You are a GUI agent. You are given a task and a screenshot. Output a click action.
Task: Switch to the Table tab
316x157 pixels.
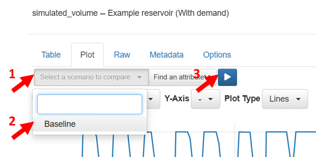51,55
